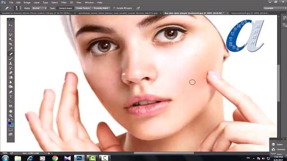The width and height of the screenshot is (287, 161).
Task: Open the Windows Start button
Action: [5, 158]
